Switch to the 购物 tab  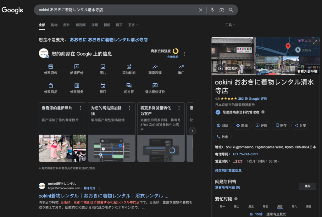click(54, 25)
